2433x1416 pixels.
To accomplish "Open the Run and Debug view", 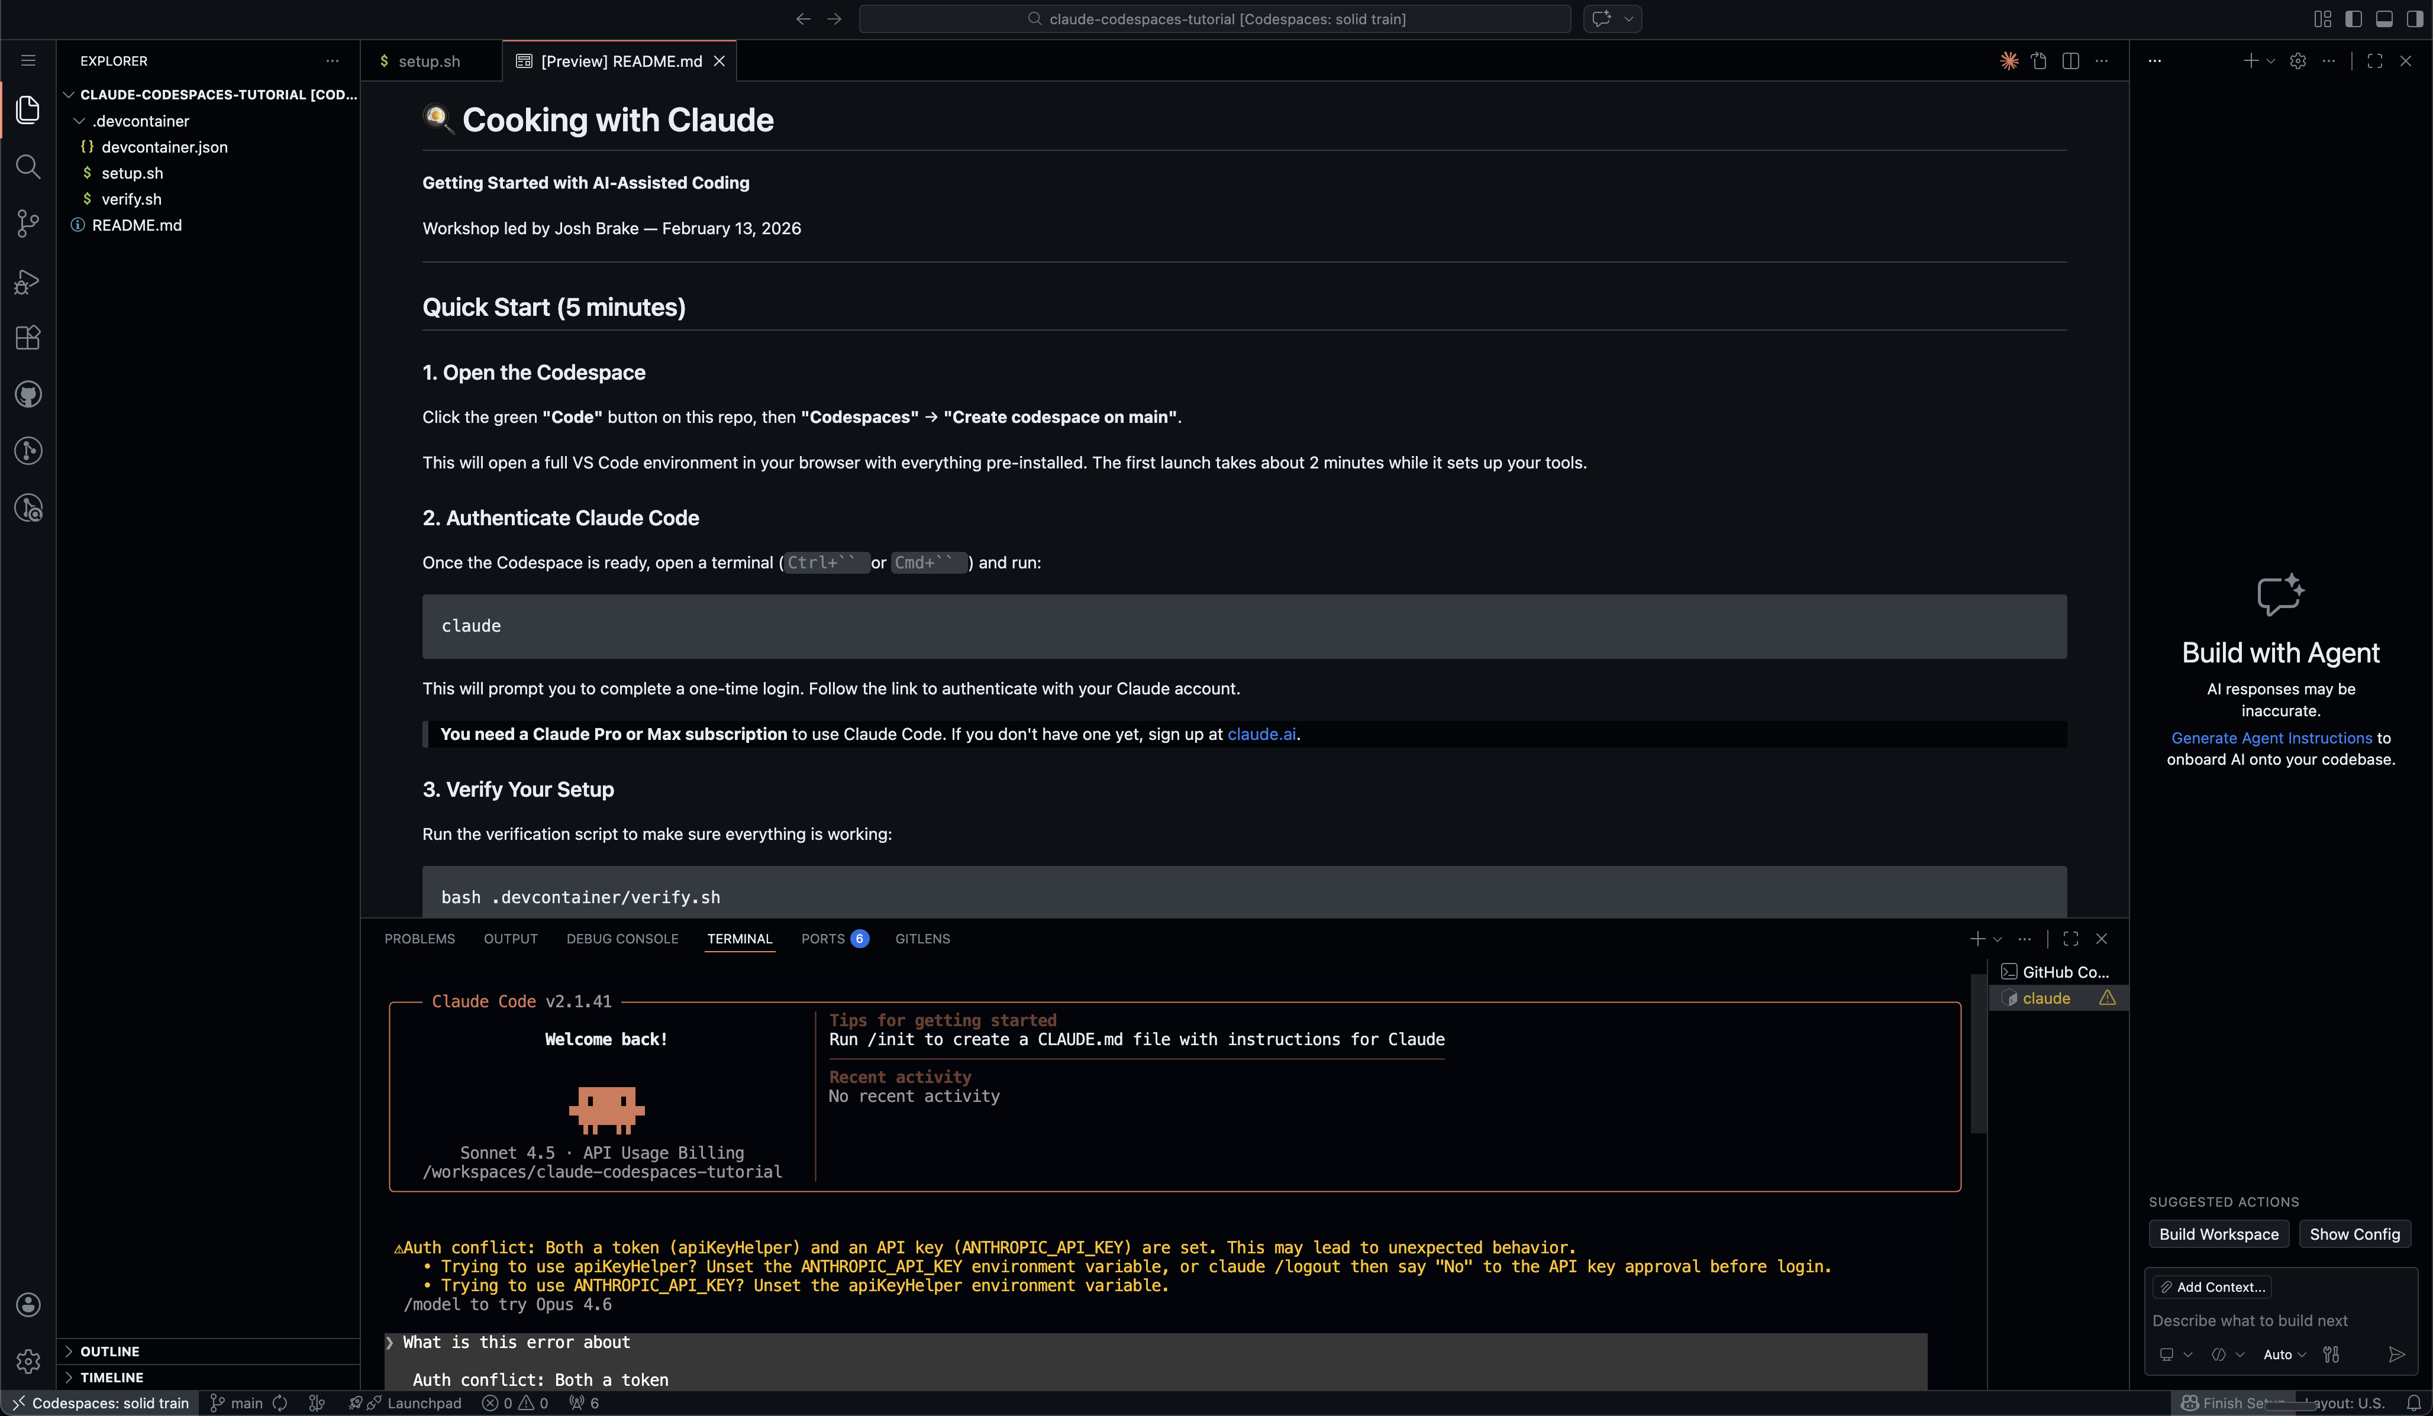I will pyautogui.click(x=28, y=281).
